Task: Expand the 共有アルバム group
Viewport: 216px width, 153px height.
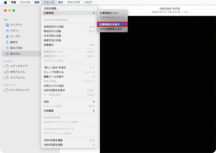Action: (4, 72)
